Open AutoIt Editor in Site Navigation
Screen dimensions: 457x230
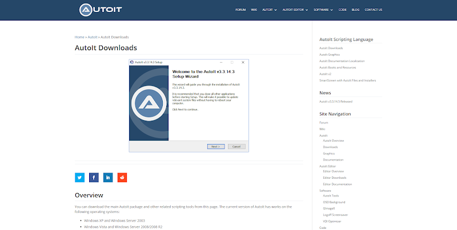(327, 166)
